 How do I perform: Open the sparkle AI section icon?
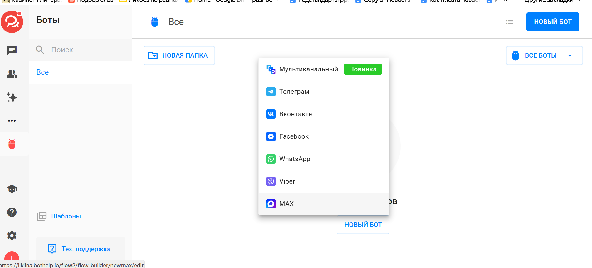point(12,97)
